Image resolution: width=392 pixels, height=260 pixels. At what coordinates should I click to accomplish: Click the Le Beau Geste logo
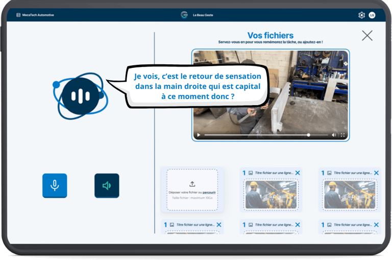click(x=184, y=15)
